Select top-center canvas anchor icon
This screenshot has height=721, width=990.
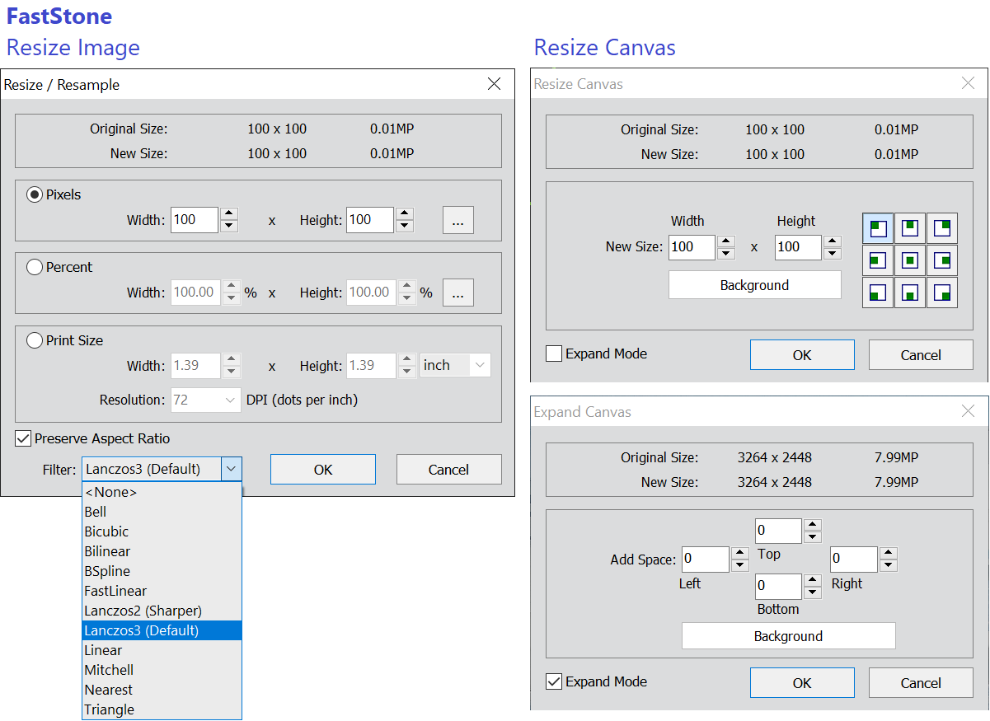pyautogui.click(x=910, y=228)
